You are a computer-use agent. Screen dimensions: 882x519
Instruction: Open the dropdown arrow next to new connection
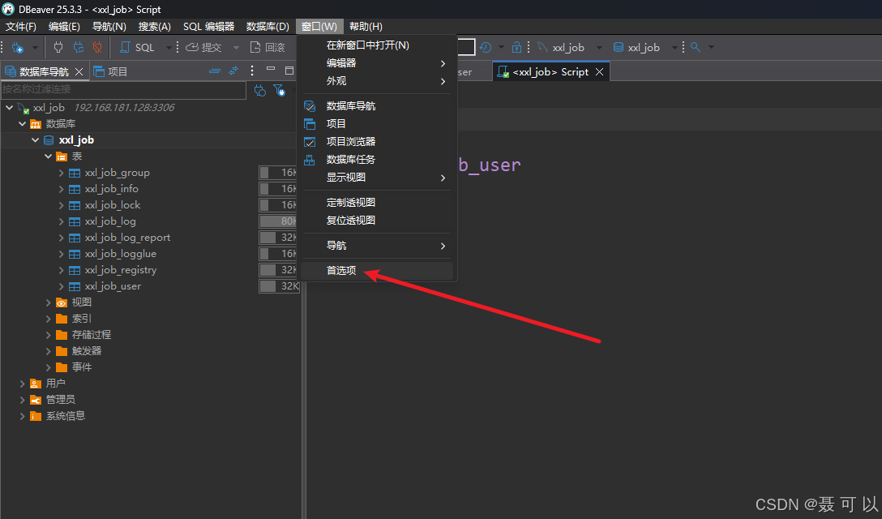click(x=35, y=48)
